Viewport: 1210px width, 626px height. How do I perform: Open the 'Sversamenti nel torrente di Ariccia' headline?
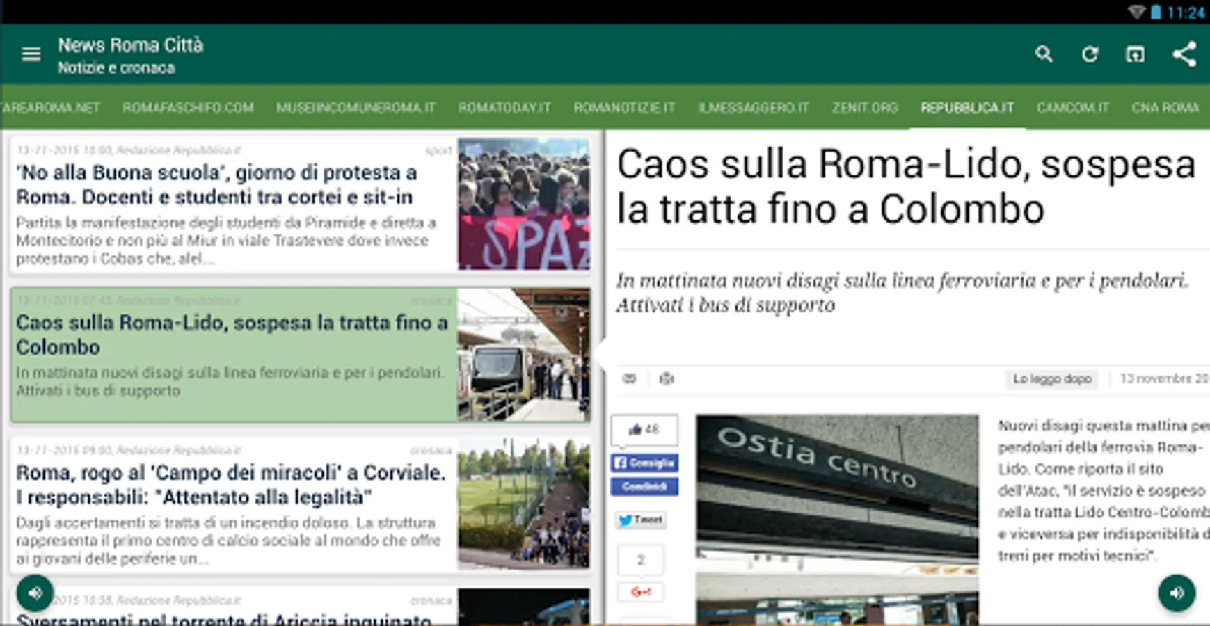(224, 619)
